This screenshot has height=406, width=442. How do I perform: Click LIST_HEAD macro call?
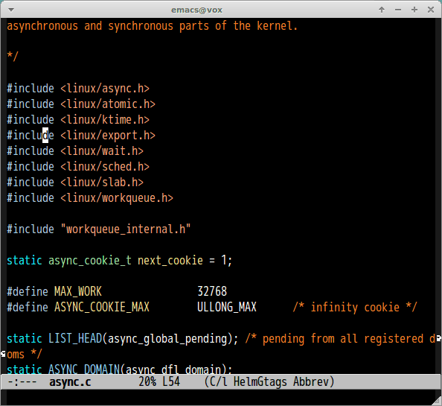(75, 338)
